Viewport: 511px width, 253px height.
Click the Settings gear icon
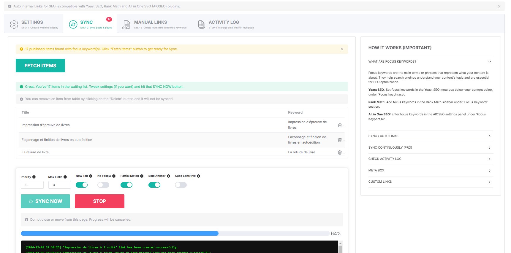click(x=14, y=24)
